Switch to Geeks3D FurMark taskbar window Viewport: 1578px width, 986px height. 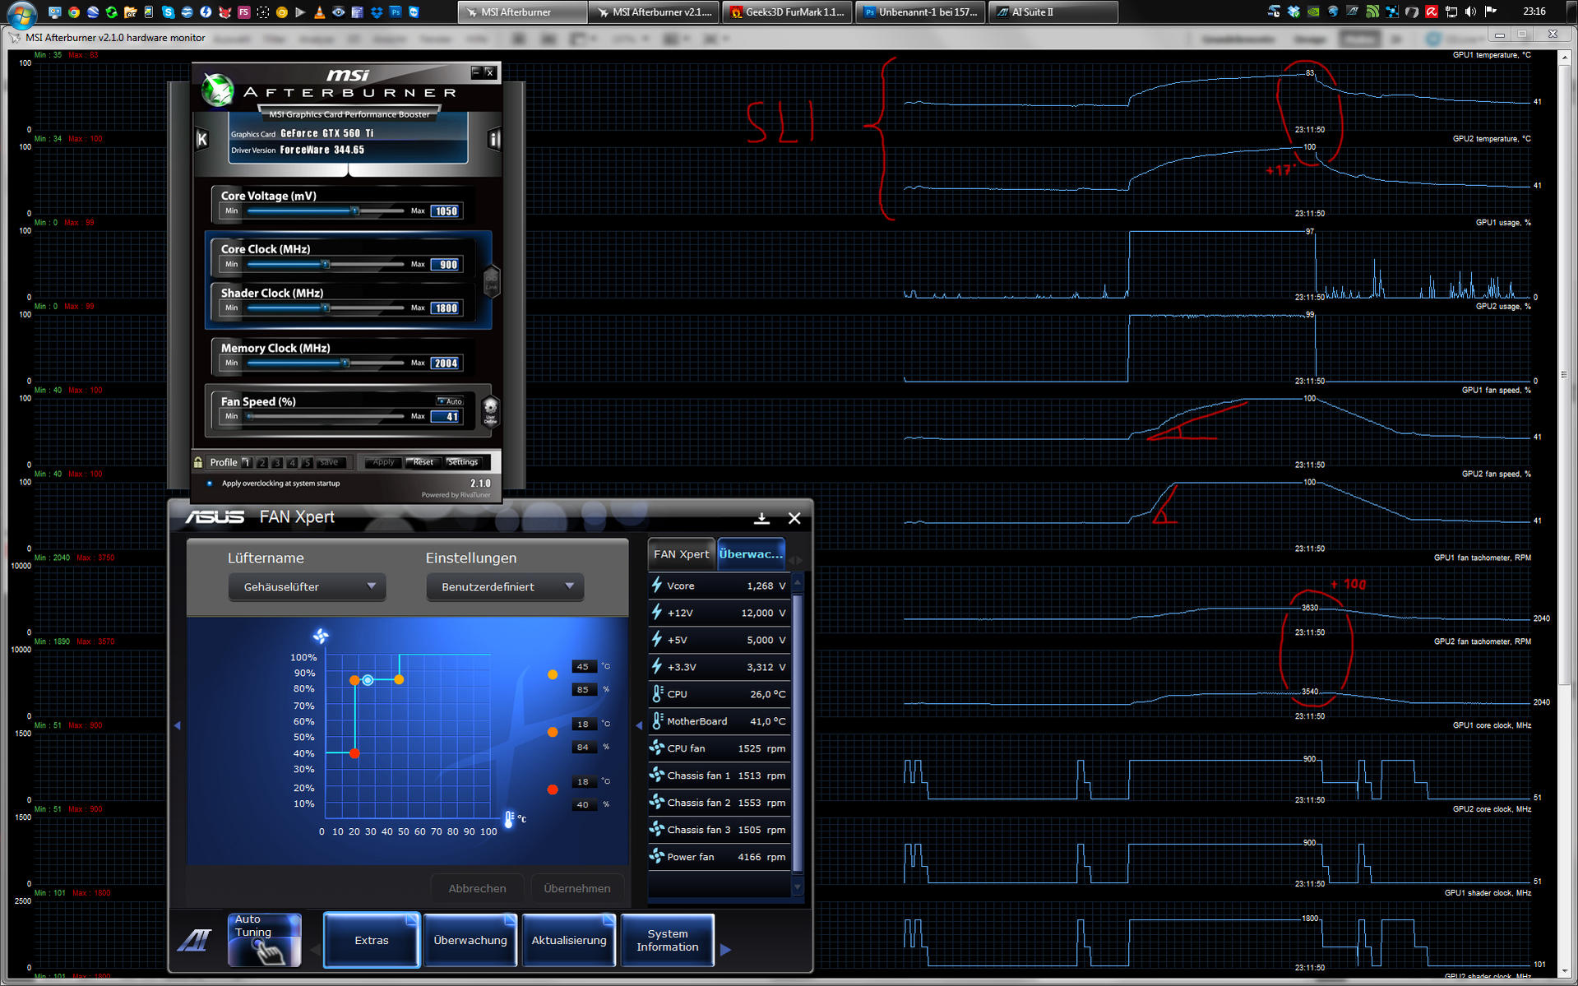click(788, 12)
